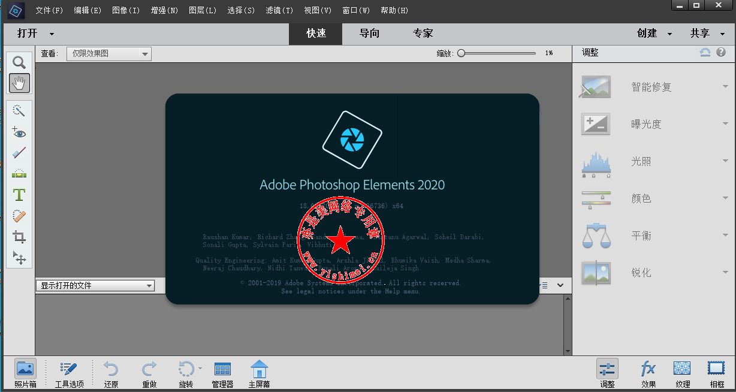
Task: Expand the 平衡 adjustment arrow
Action: (x=725, y=236)
